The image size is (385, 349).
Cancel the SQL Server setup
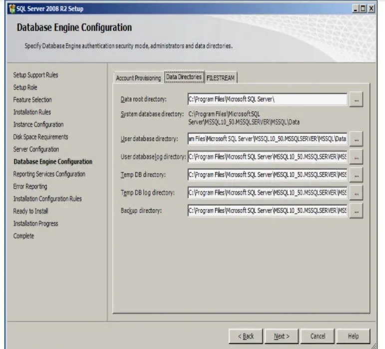coord(318,336)
